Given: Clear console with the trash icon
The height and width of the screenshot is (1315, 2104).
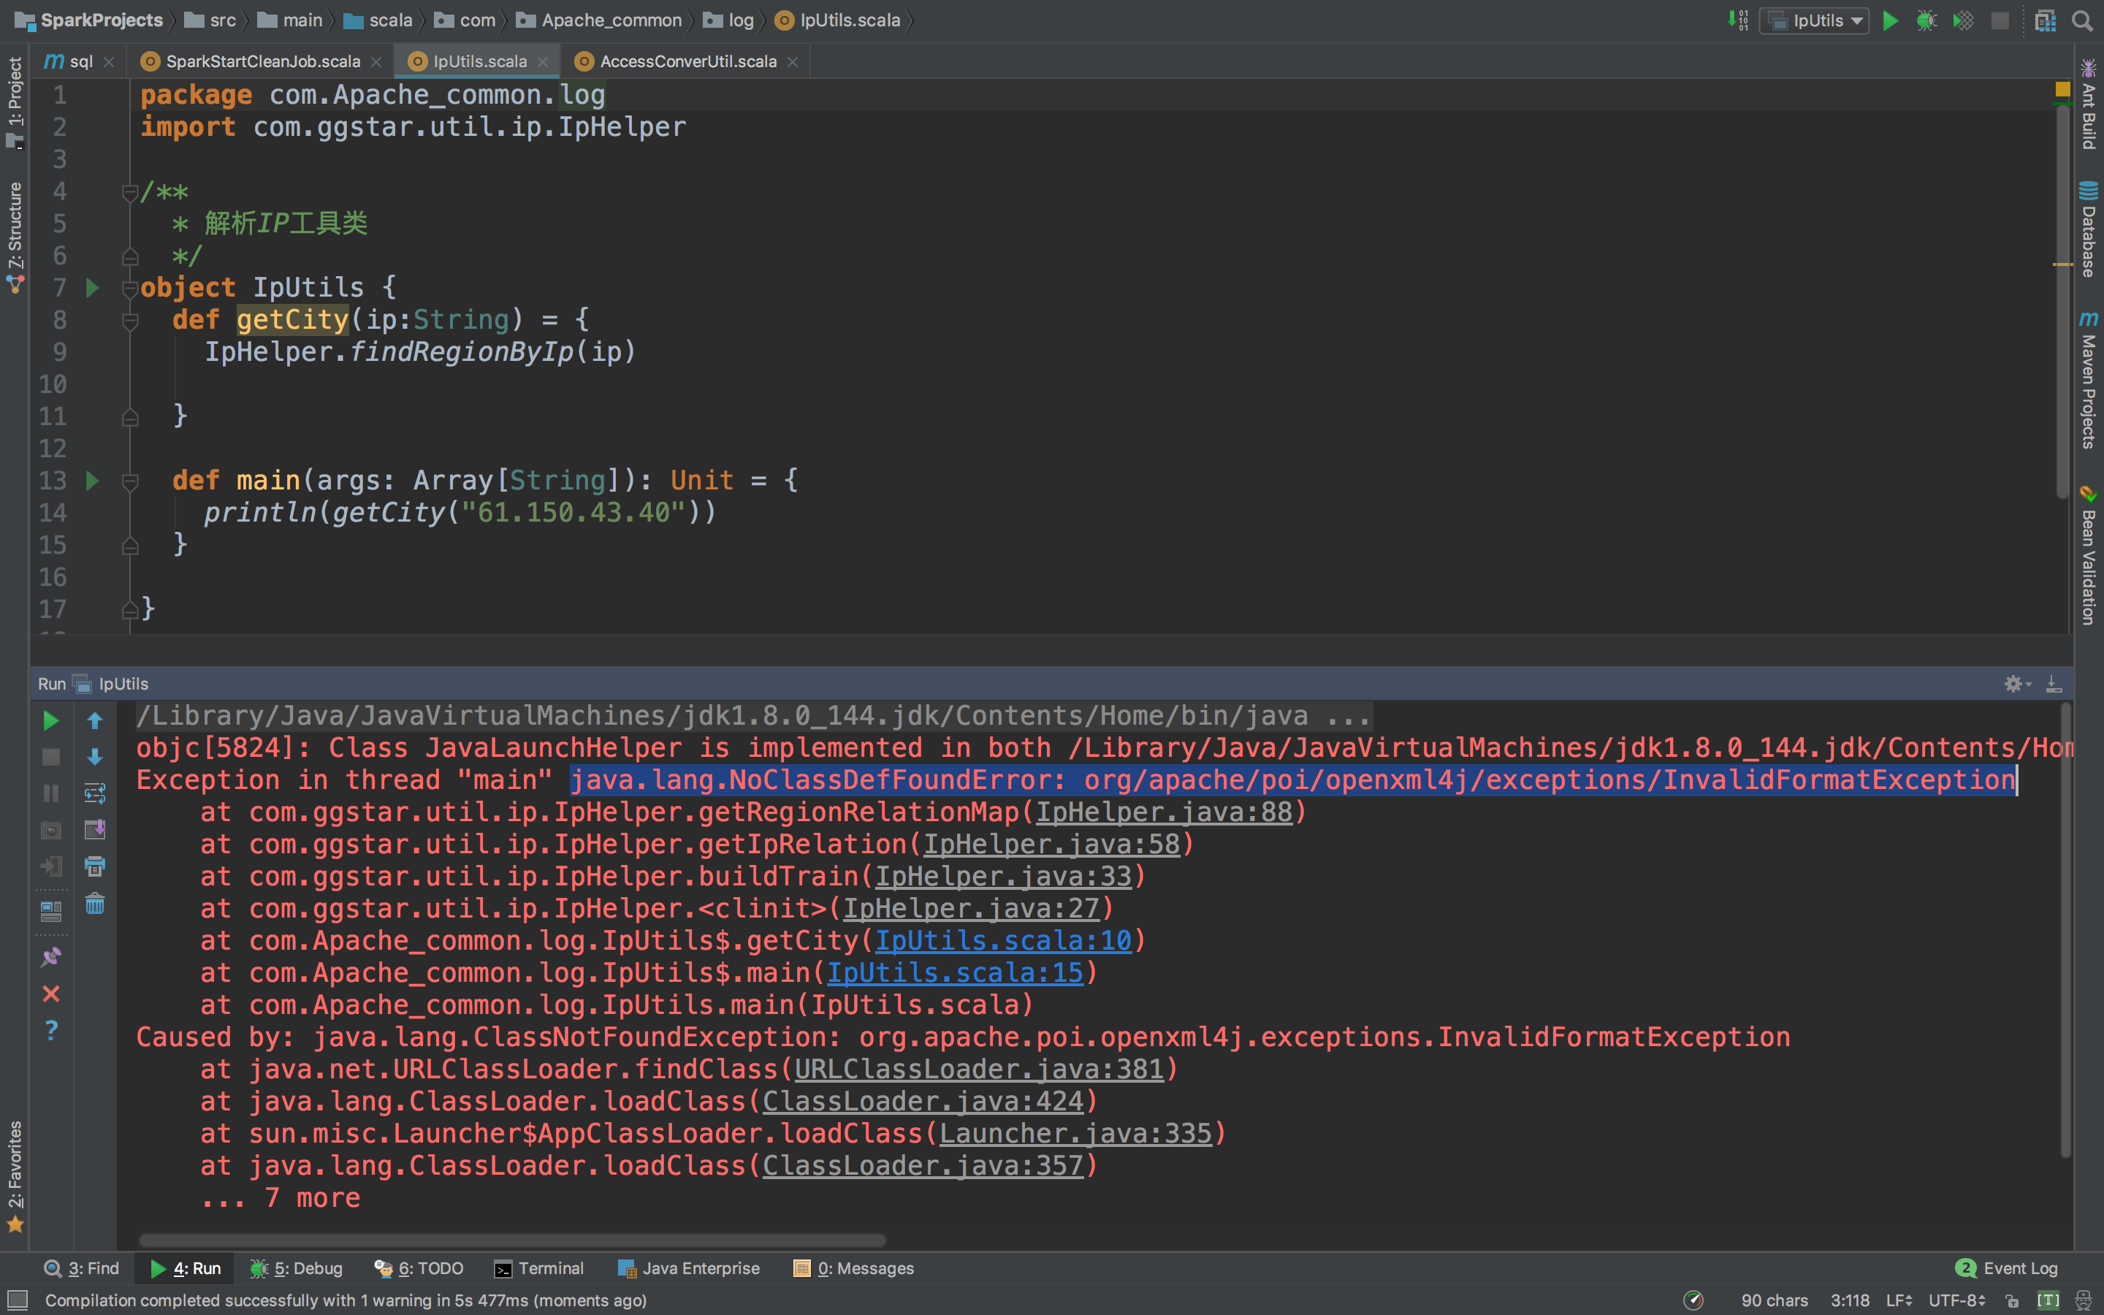Looking at the screenshot, I should 95,904.
